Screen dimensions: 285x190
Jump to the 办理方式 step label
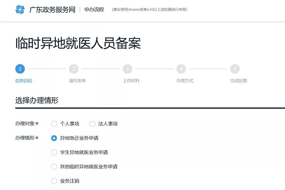click(x=184, y=81)
